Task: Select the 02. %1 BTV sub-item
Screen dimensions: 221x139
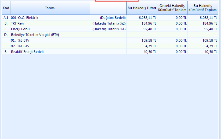Action: tap(20, 46)
